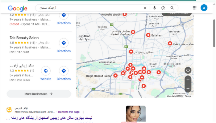Click the page vertical scrollbar
216x123 pixels.
tap(214, 33)
